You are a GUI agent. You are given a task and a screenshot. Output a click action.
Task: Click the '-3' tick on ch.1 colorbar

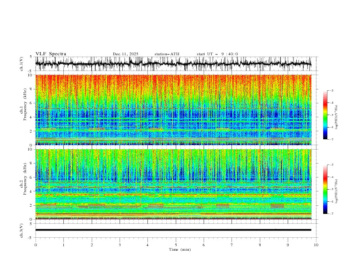tap(331, 90)
